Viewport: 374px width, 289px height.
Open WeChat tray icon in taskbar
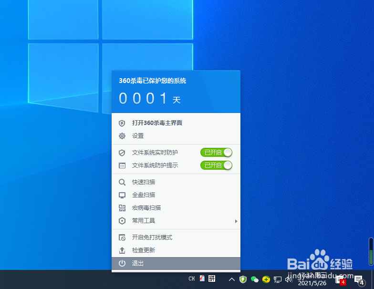coord(255,279)
